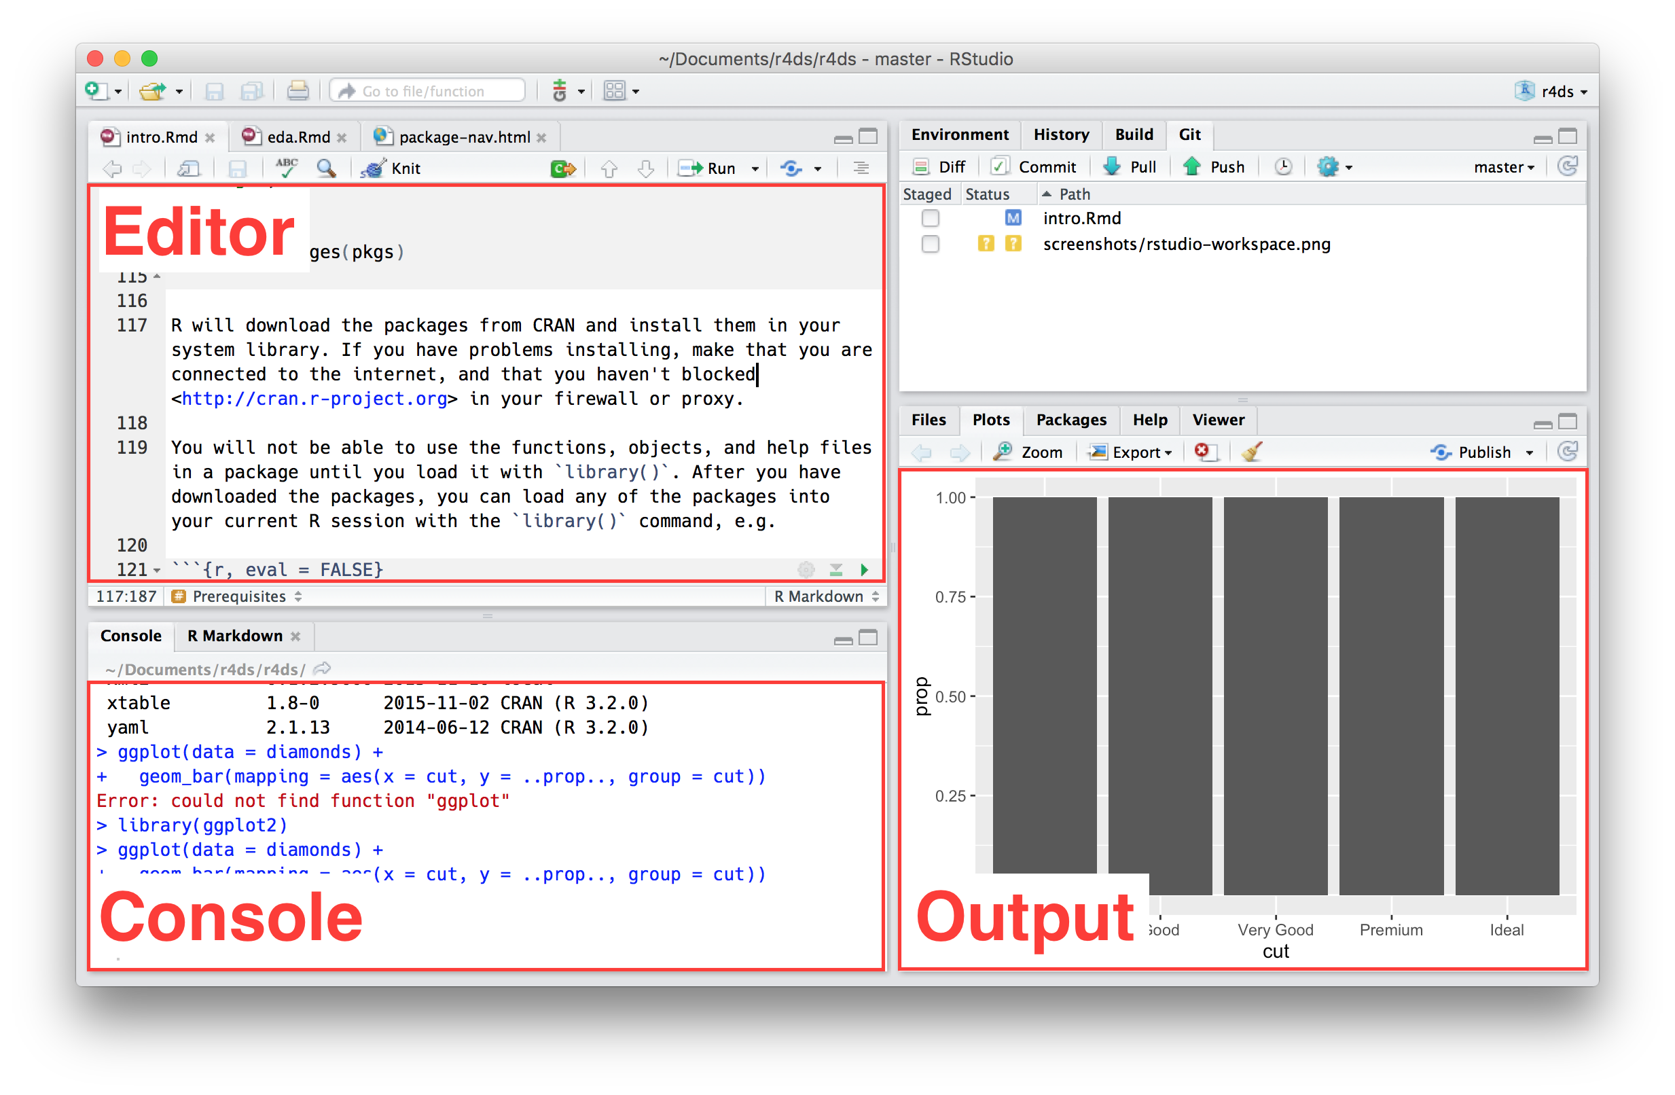Image resolution: width=1675 pixels, height=1095 pixels.
Task: Open the r4ds project menu
Action: pos(1551,92)
